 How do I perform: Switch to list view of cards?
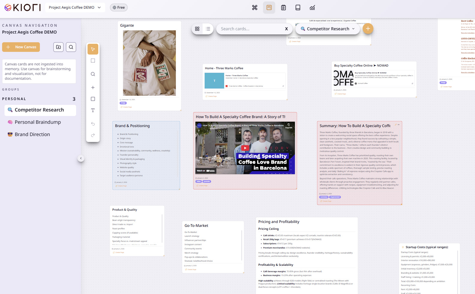point(208,29)
